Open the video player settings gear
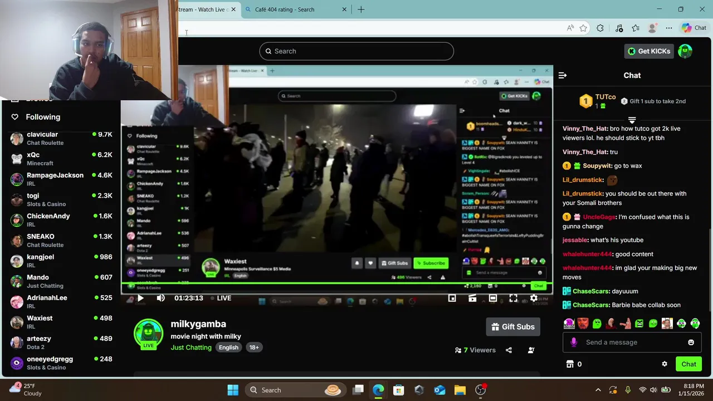Screen dimensions: 713x401 (534, 298)
